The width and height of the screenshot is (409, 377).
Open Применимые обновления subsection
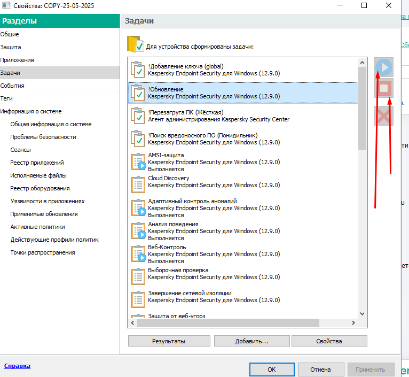pyautogui.click(x=44, y=214)
